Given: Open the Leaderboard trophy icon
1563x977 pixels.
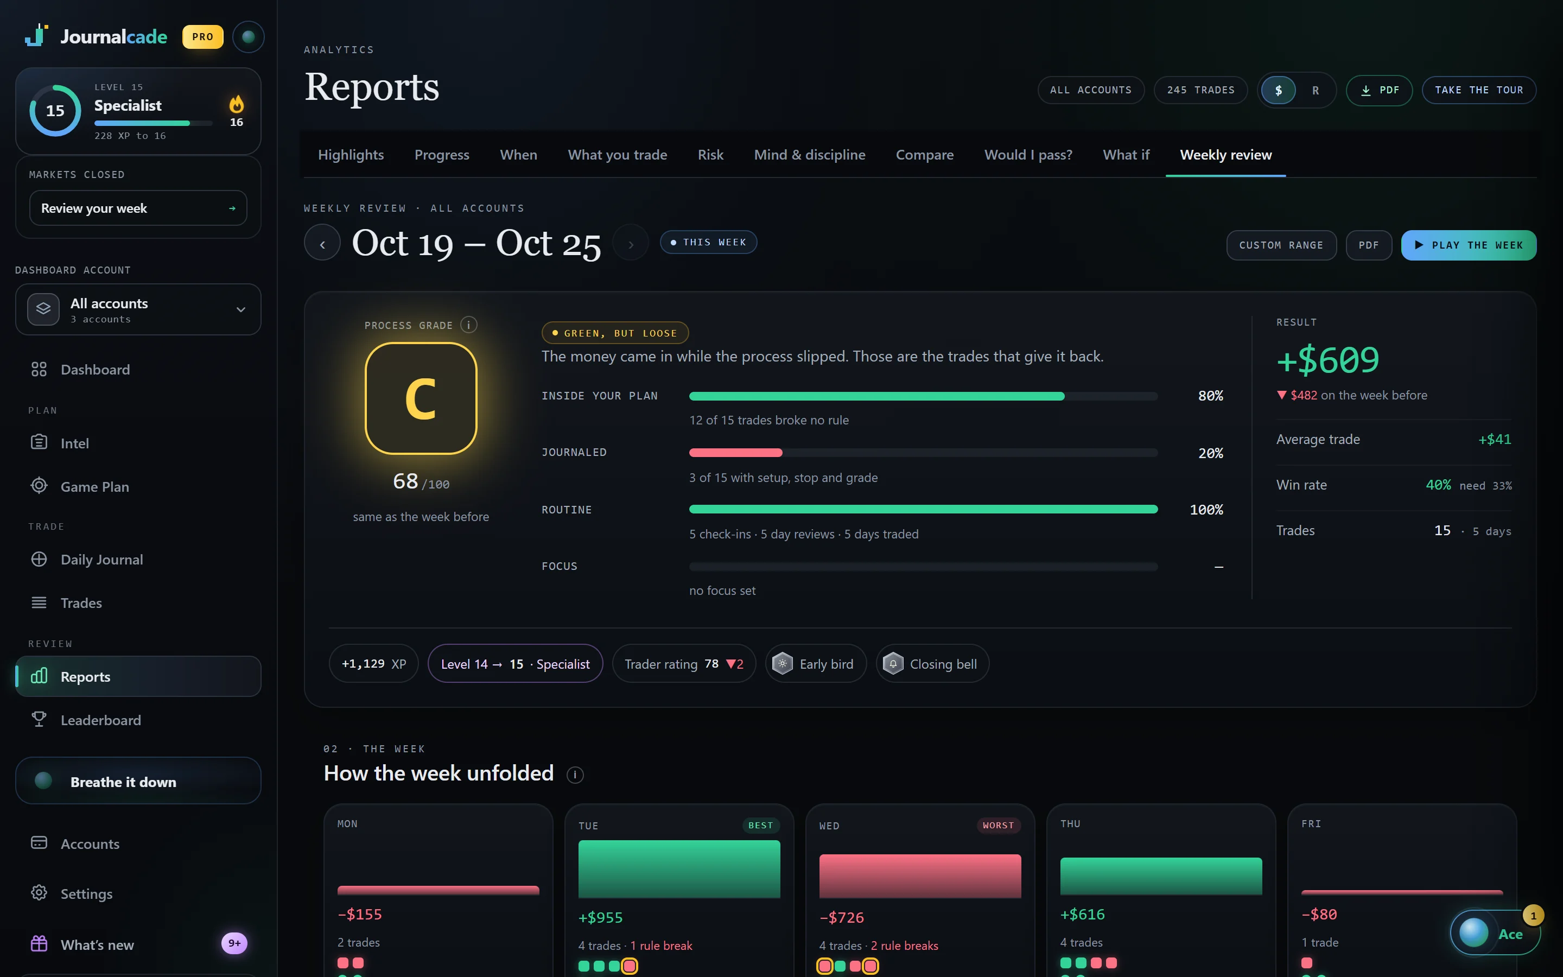Looking at the screenshot, I should (39, 720).
